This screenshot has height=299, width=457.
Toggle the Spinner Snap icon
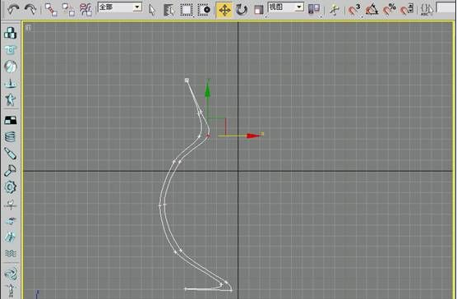click(x=407, y=10)
